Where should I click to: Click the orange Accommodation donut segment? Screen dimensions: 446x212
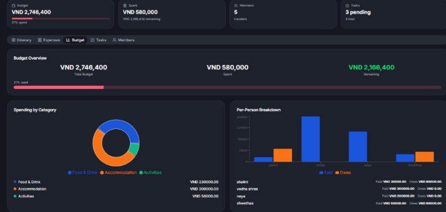(100, 150)
